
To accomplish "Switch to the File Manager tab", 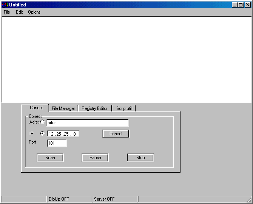I will point(63,108).
